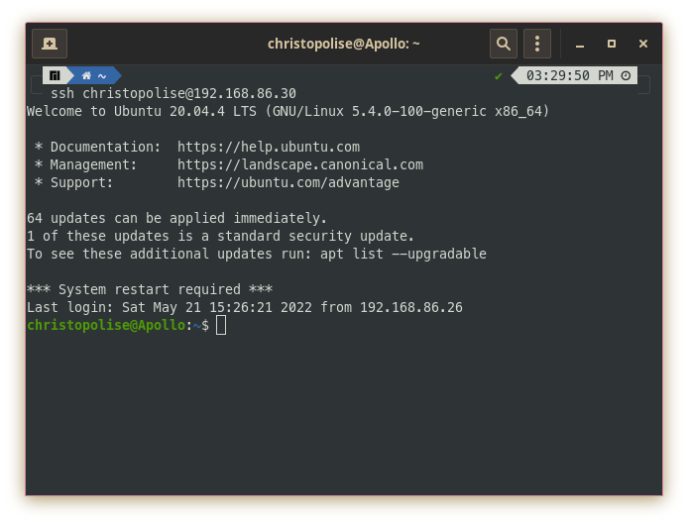
Task: Open the three-dot hamburger menu
Action: tap(537, 44)
